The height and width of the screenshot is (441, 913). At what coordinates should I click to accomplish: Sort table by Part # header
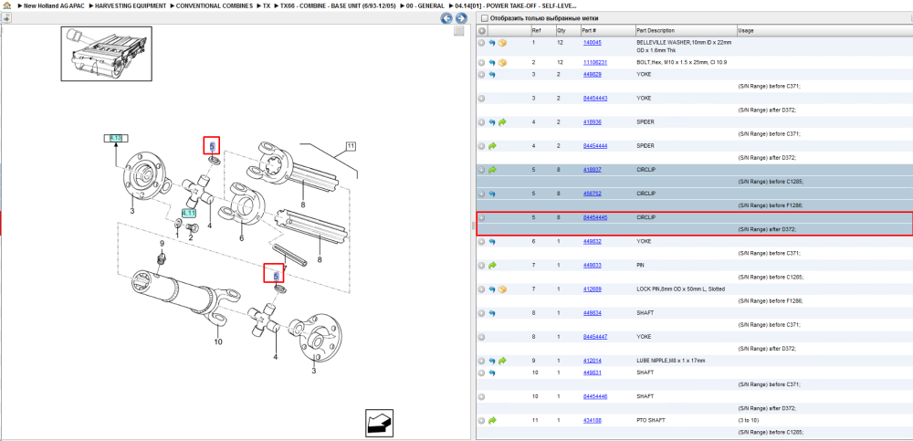pos(589,30)
